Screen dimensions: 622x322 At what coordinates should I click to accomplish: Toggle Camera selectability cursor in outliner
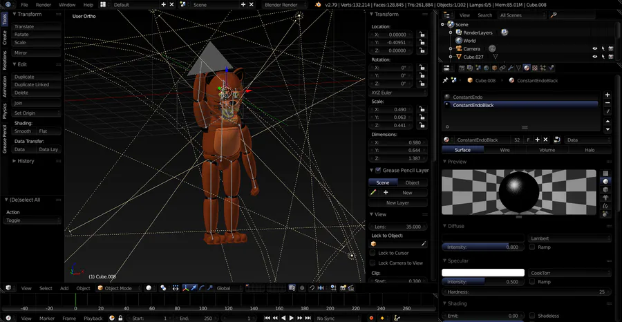coord(603,49)
